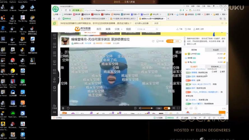Switch to the middle outdoor-stream tab

123,18
